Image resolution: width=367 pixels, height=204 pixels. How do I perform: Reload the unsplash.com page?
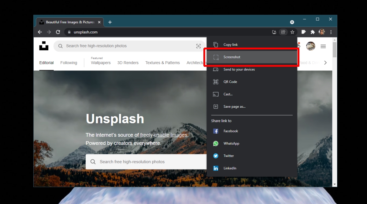58,32
